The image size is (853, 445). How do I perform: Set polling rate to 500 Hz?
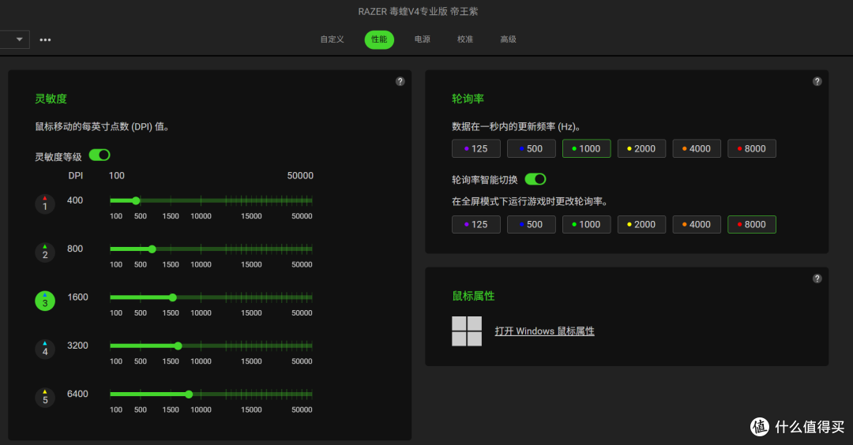click(531, 148)
